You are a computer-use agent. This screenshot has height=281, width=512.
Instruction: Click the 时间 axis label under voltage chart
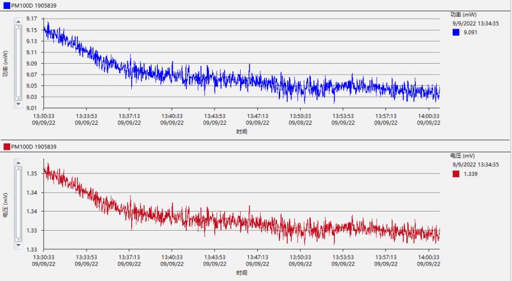point(241,273)
